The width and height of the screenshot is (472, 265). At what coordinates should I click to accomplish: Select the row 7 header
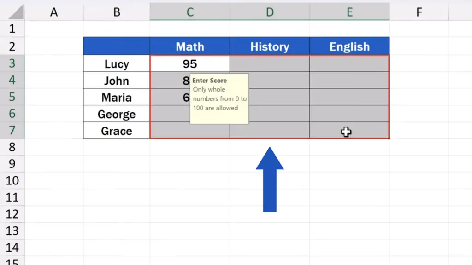[x=12, y=131]
